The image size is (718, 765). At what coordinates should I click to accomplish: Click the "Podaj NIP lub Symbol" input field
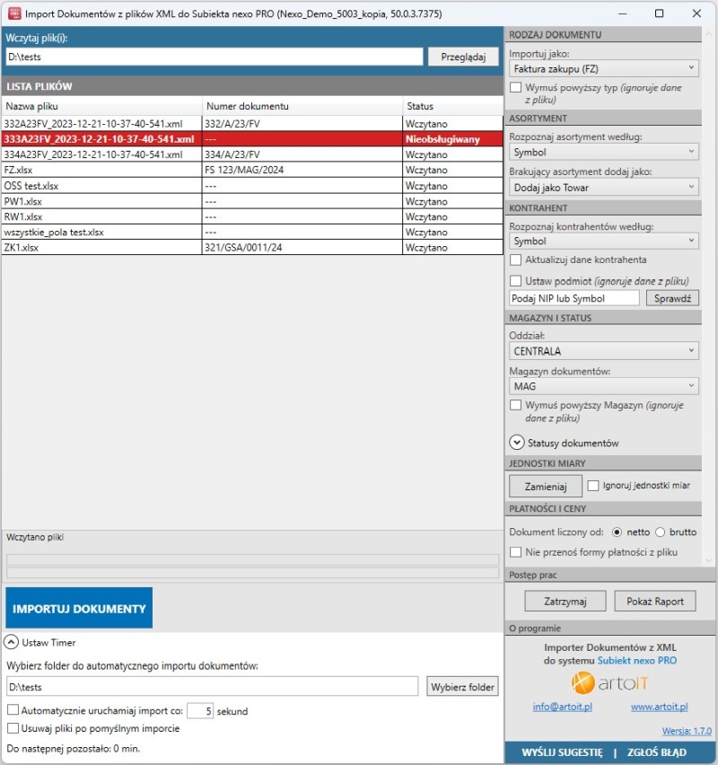coord(574,298)
